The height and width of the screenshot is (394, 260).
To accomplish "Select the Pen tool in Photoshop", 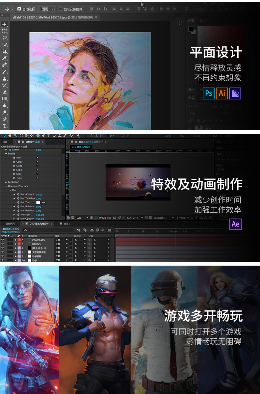I will pyautogui.click(x=5, y=119).
